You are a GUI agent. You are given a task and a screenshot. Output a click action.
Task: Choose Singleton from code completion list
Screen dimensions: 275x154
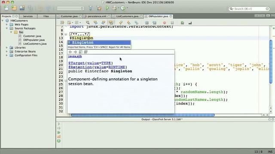click(99, 42)
